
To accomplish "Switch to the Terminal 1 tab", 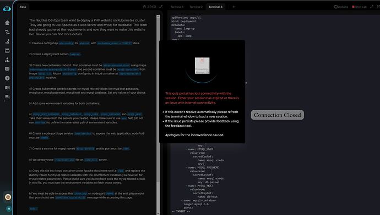I will point(177,7).
